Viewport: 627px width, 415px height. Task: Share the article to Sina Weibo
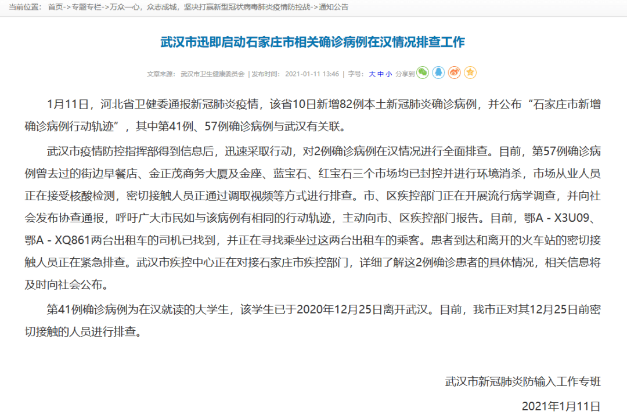click(x=454, y=73)
